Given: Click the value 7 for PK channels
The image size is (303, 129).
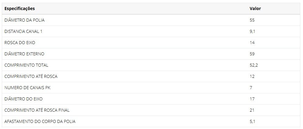Looking at the screenshot, I should coord(251,88).
